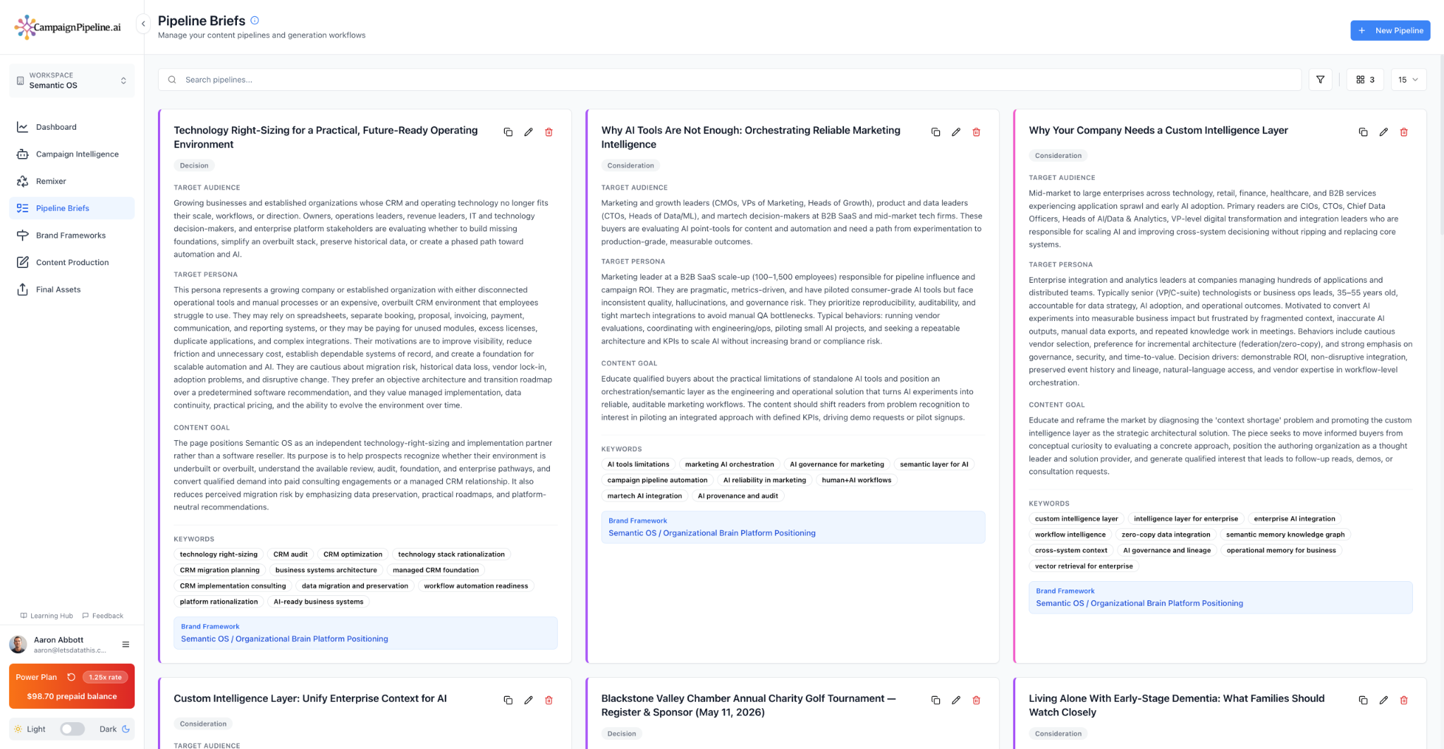
Task: Open Content Production section
Action: point(72,262)
